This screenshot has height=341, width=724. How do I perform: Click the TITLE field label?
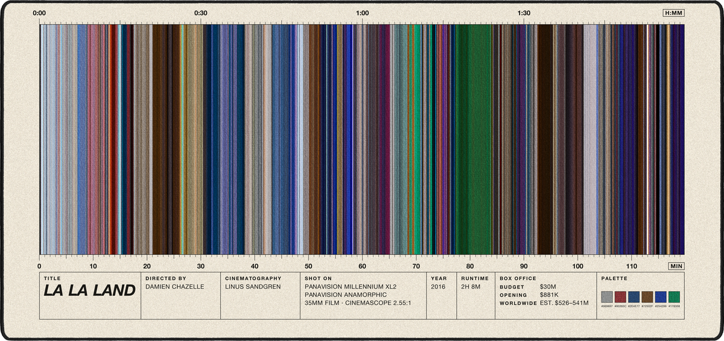(x=52, y=278)
